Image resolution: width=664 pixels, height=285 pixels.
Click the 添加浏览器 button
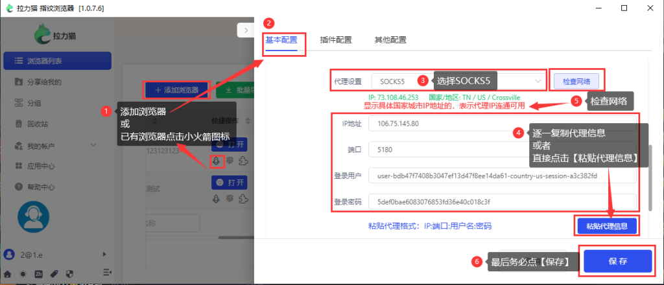pyautogui.click(x=176, y=90)
